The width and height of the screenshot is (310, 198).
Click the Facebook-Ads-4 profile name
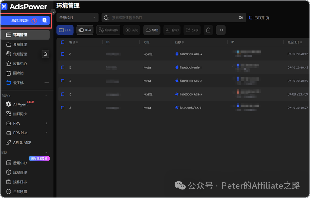pos(191,54)
